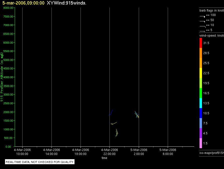
Task: Click the 7500.00 altitude axis label
Action: click(x=8, y=17)
